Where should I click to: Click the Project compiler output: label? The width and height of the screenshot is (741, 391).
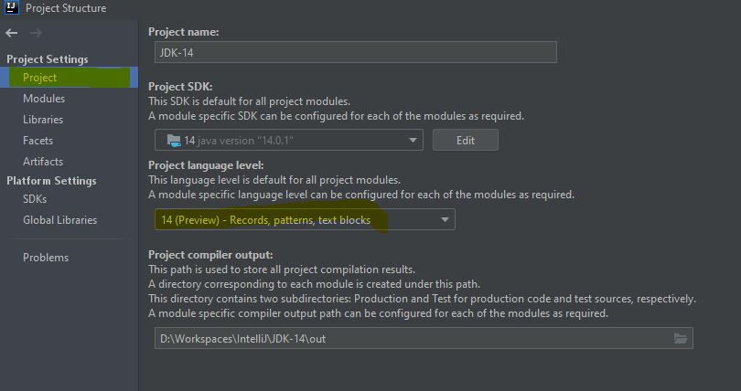(210, 255)
